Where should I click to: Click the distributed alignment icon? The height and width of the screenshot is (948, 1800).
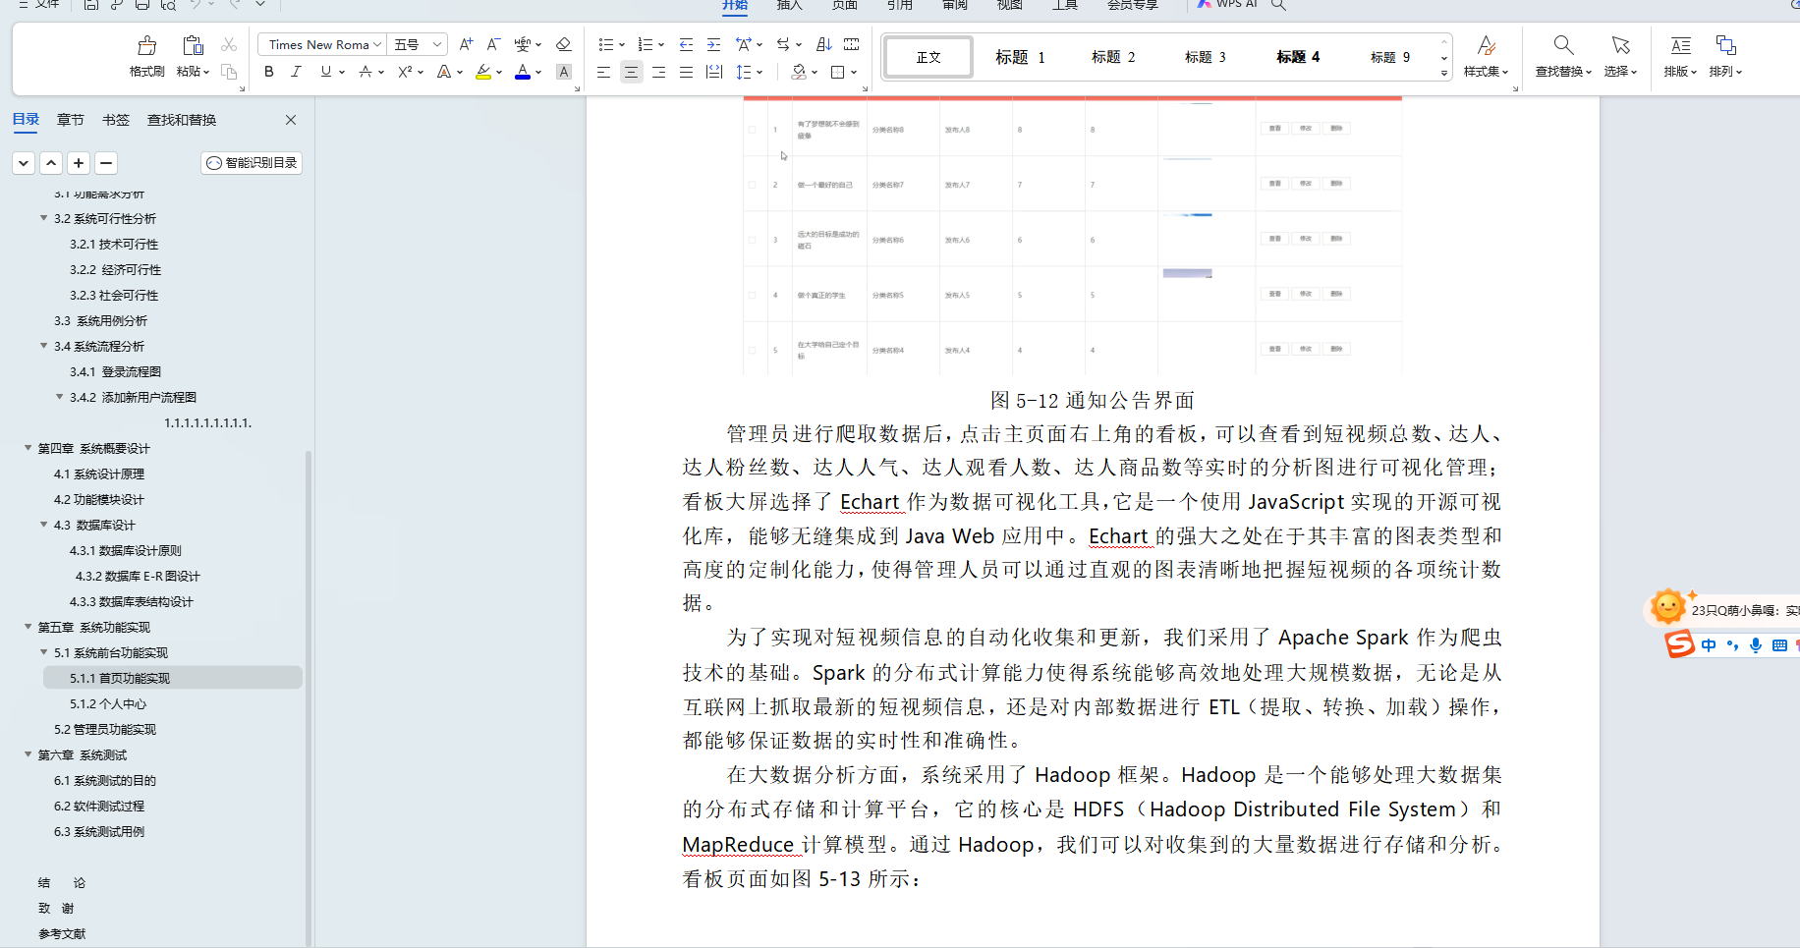point(714,72)
